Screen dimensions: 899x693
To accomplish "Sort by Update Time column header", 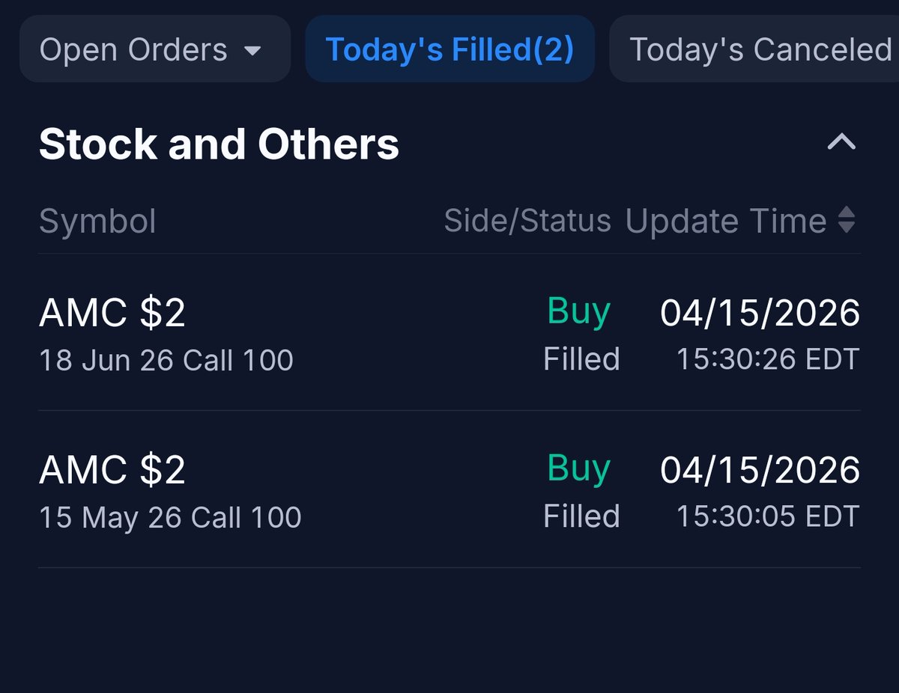I will point(725,222).
